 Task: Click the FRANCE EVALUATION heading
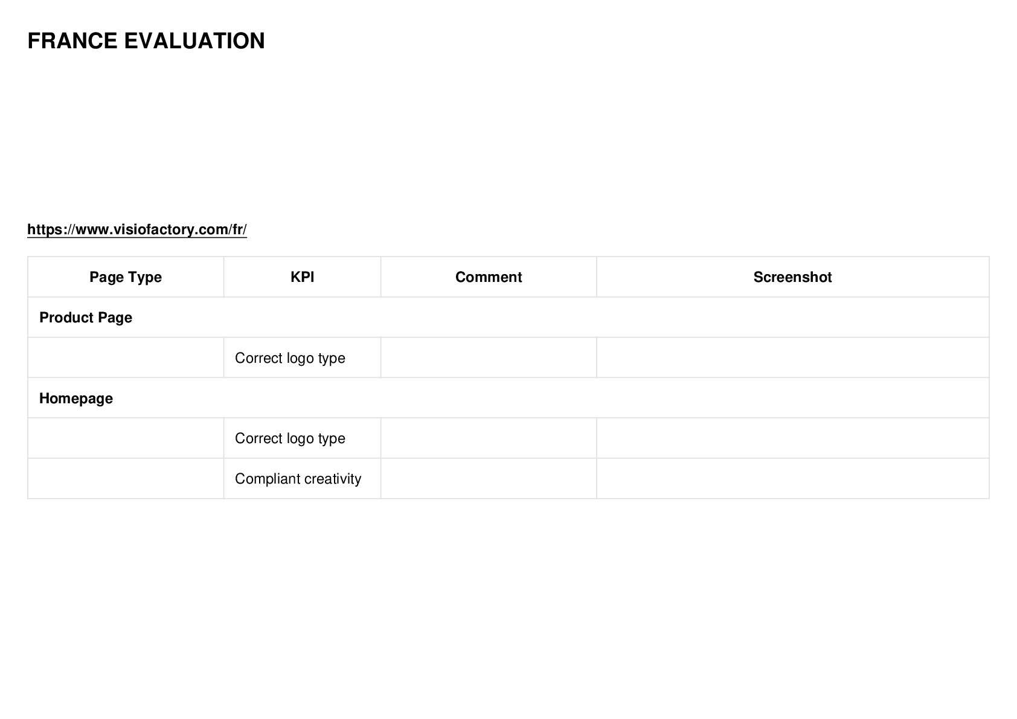tap(146, 41)
